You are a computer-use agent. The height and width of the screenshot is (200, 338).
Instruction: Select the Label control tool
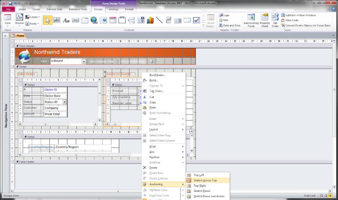pyautogui.click(x=66, y=20)
